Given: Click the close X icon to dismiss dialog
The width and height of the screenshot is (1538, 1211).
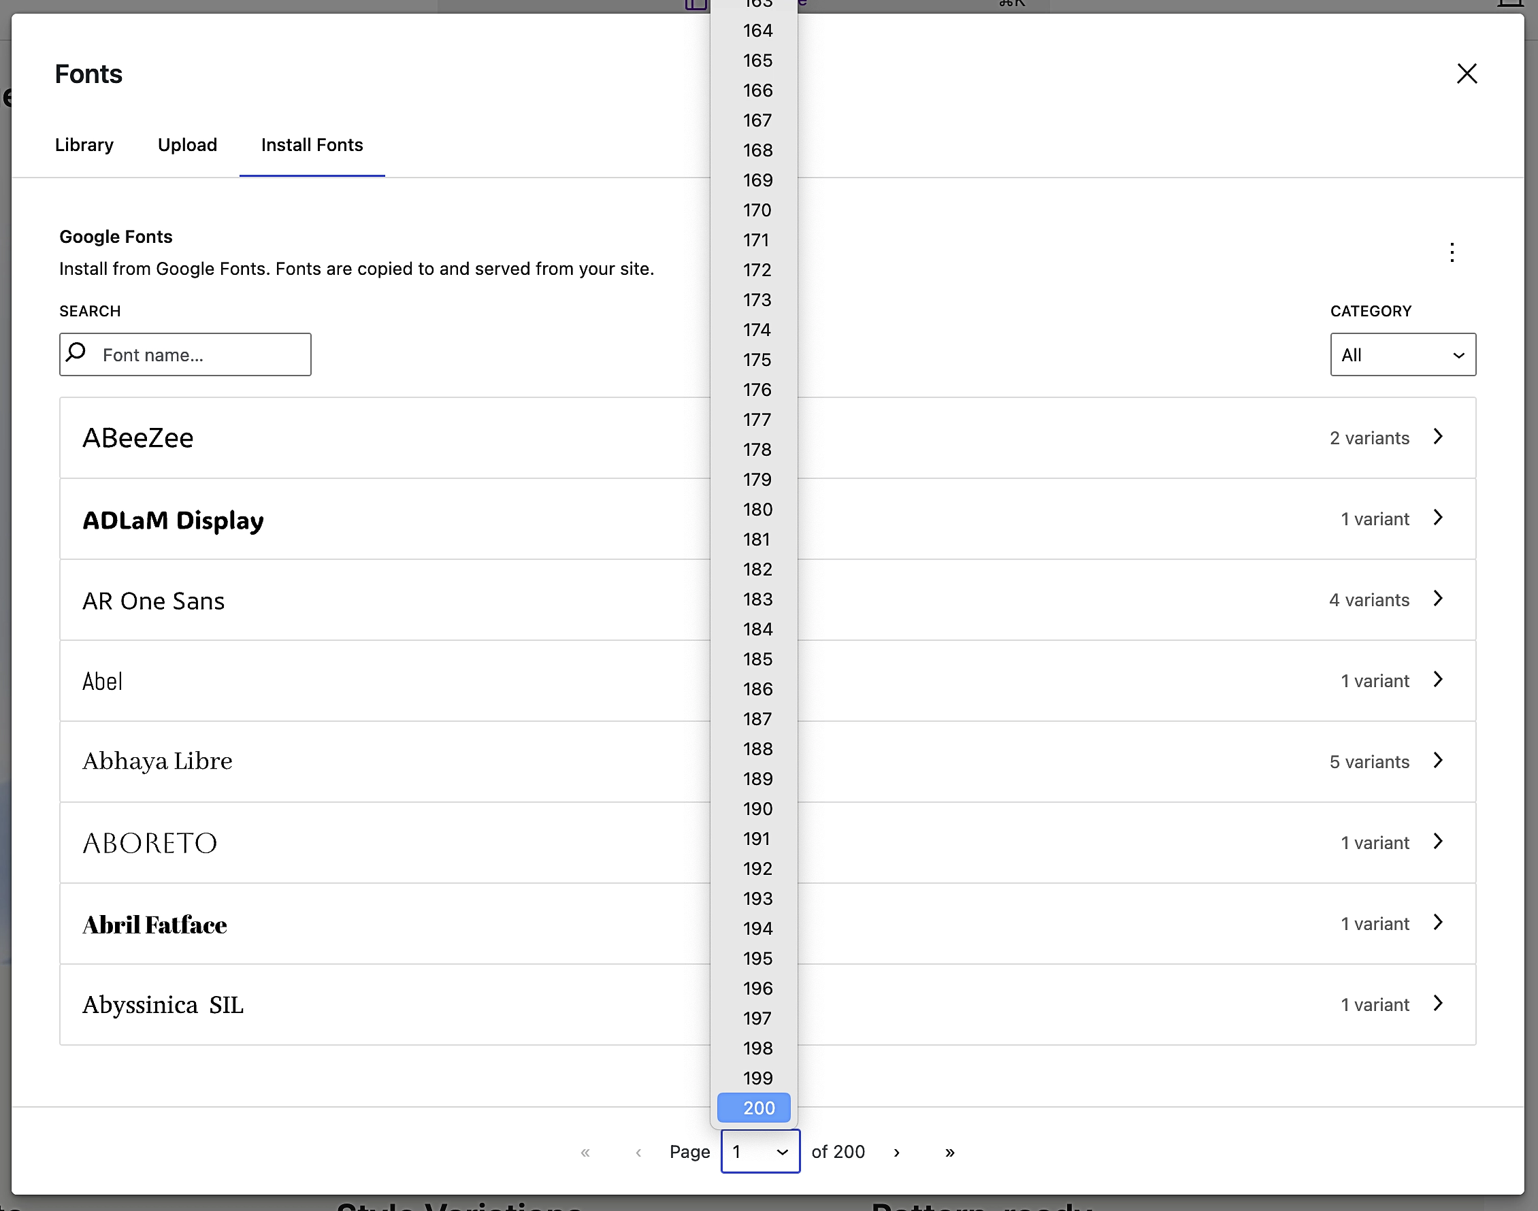Looking at the screenshot, I should pos(1467,72).
